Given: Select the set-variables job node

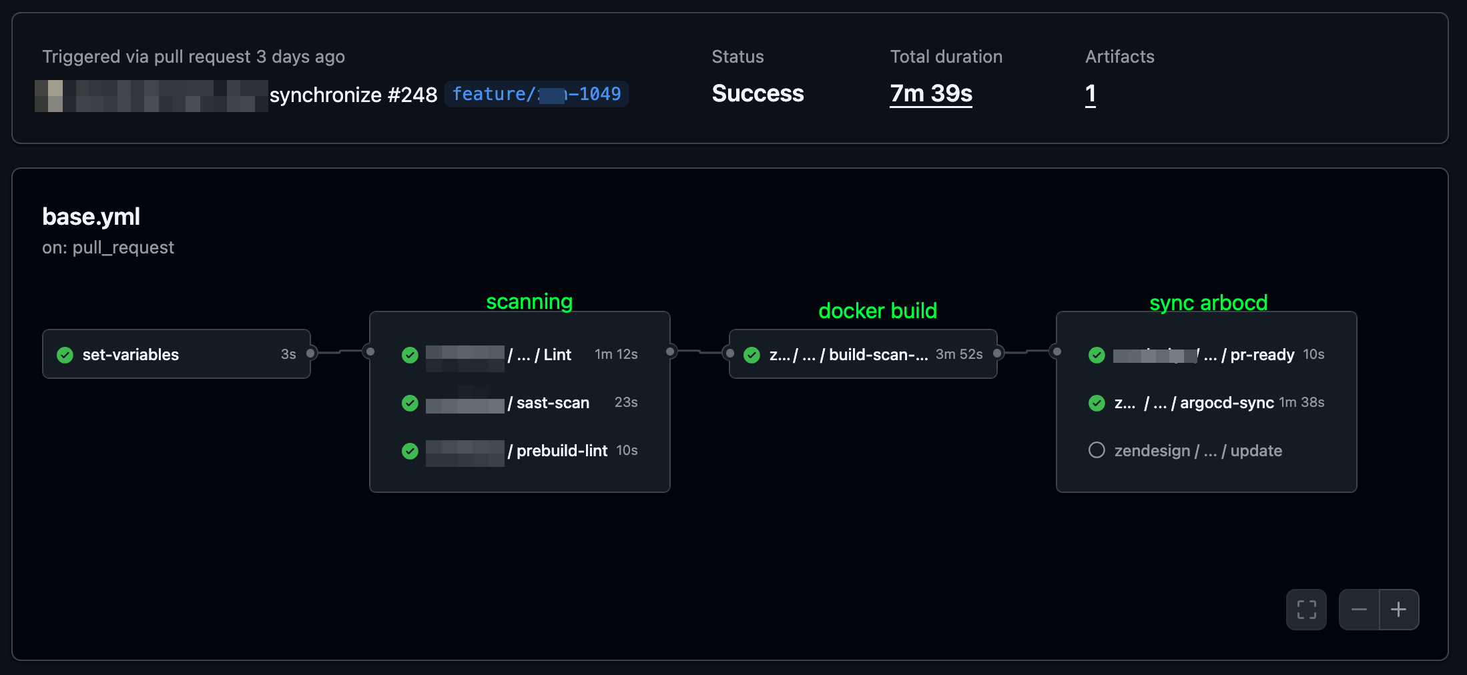Looking at the screenshot, I should tap(176, 354).
